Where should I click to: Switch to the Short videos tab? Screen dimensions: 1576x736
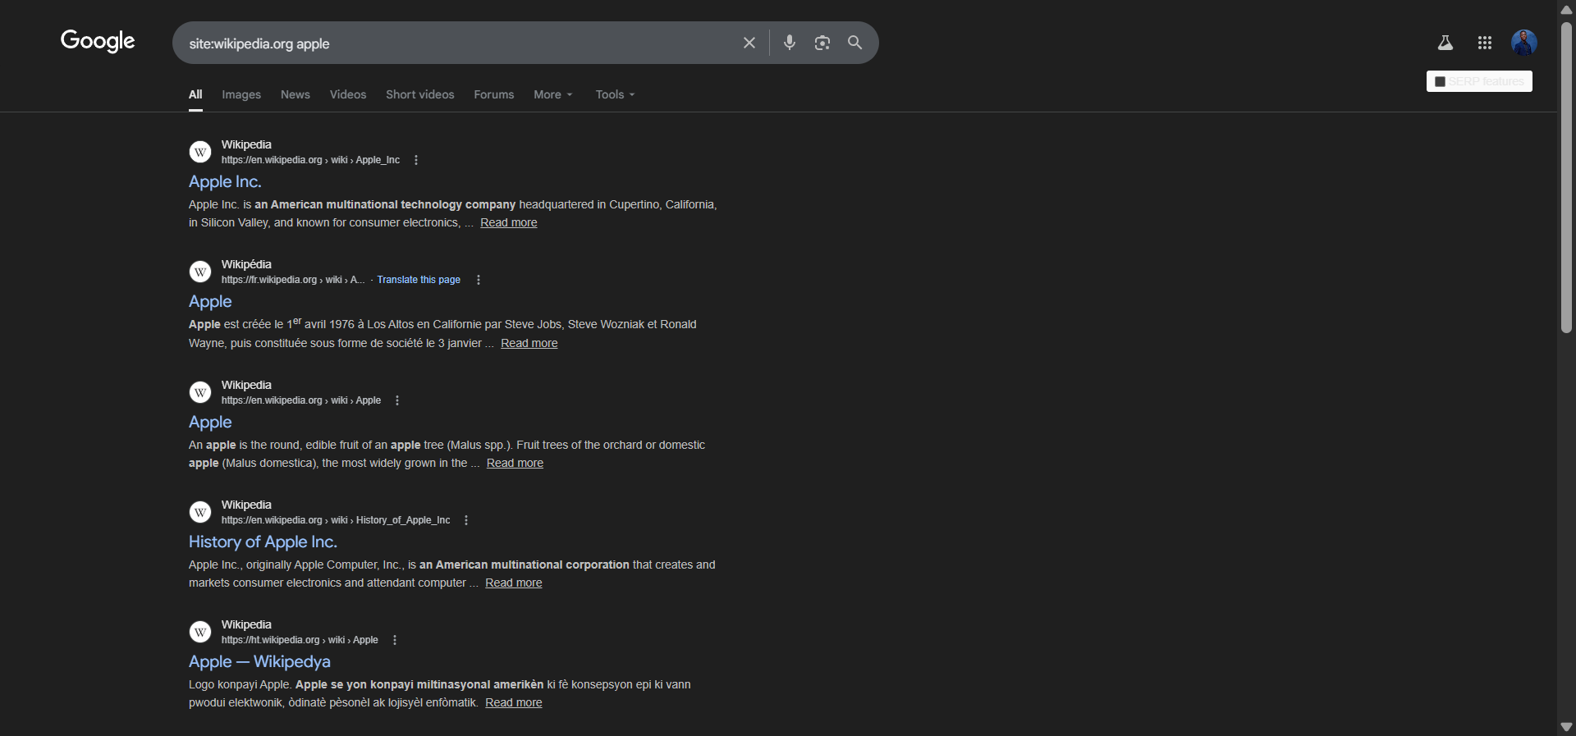pos(420,94)
